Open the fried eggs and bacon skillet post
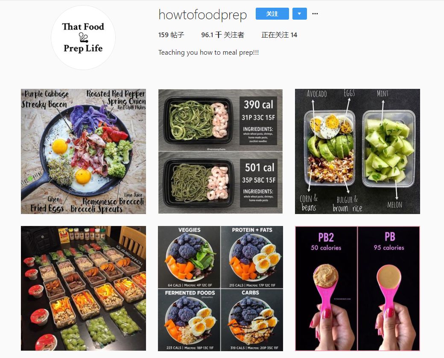This screenshot has height=358, width=444. (x=84, y=151)
